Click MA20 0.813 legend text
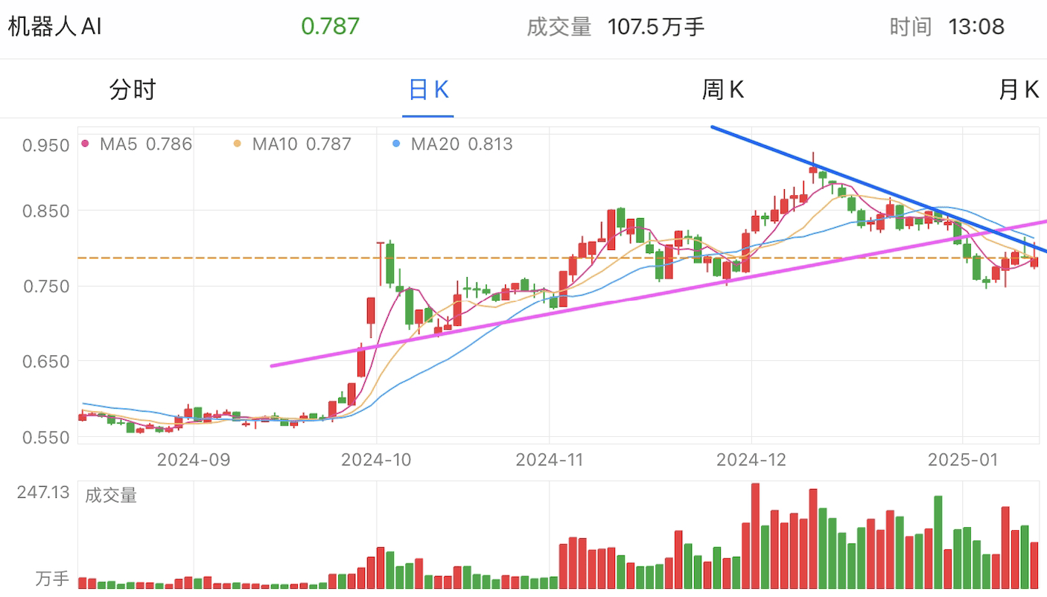Screen dimensions: 1047x597 pos(462,144)
